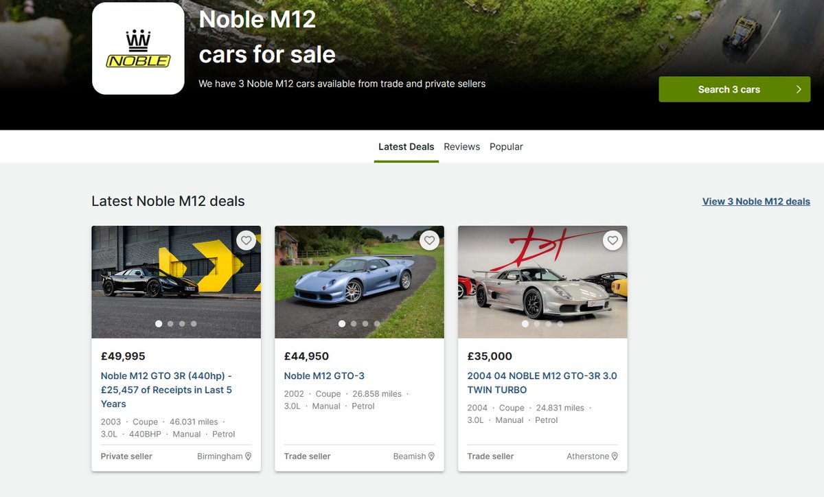
Task: Click black Noble car photo thumbnail
Action: click(x=176, y=281)
